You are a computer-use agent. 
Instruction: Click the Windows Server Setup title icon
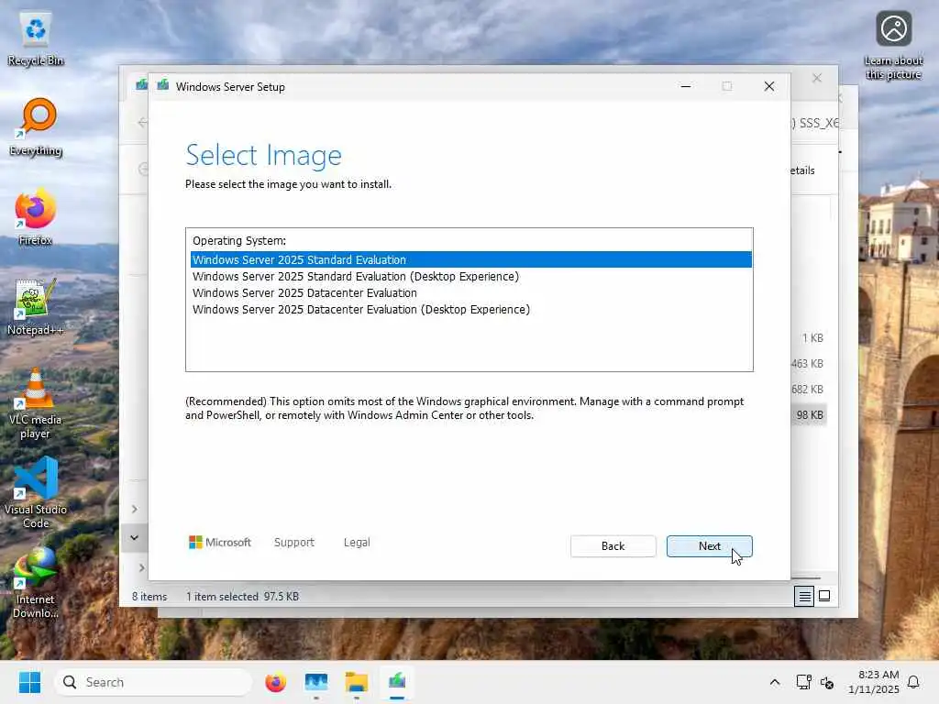pos(163,85)
